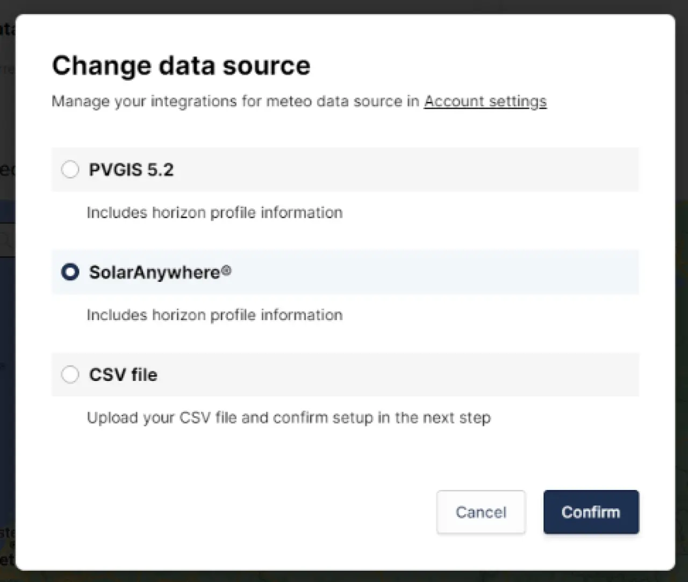Click the filled SolarAnywhere radio button
The width and height of the screenshot is (688, 582).
point(70,272)
